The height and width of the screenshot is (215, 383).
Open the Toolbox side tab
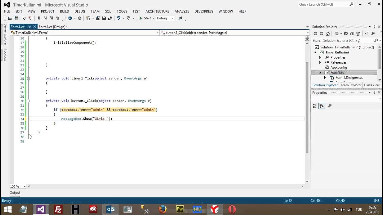5,54
